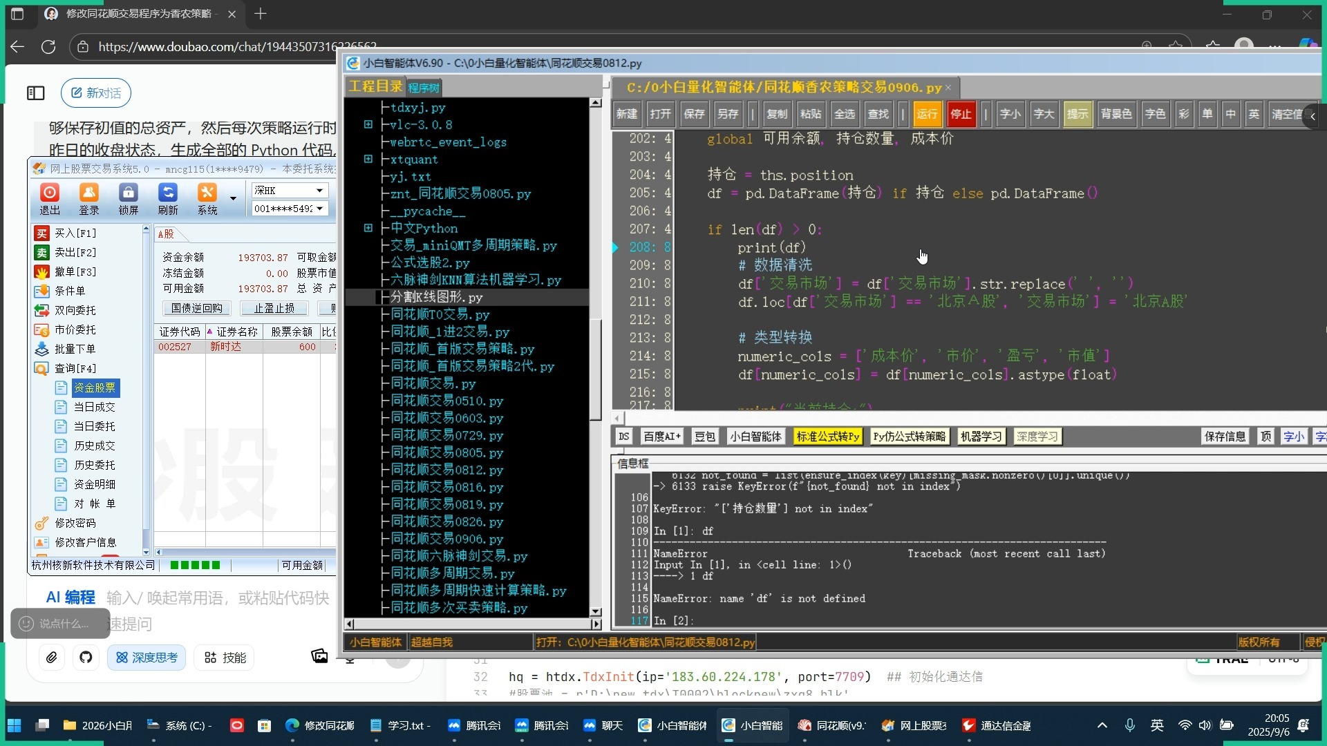Image resolution: width=1327 pixels, height=746 pixels.
Task: Click the attachment paperclip icon in Doubao
Action: point(52,658)
